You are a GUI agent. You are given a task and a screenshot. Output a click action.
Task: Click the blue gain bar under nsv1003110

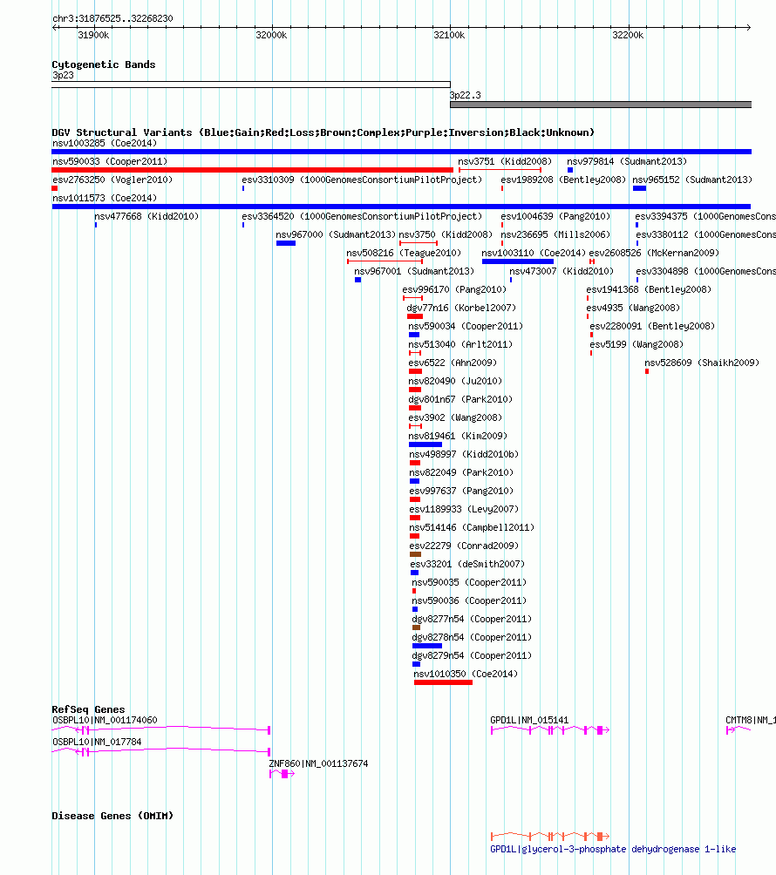[518, 261]
